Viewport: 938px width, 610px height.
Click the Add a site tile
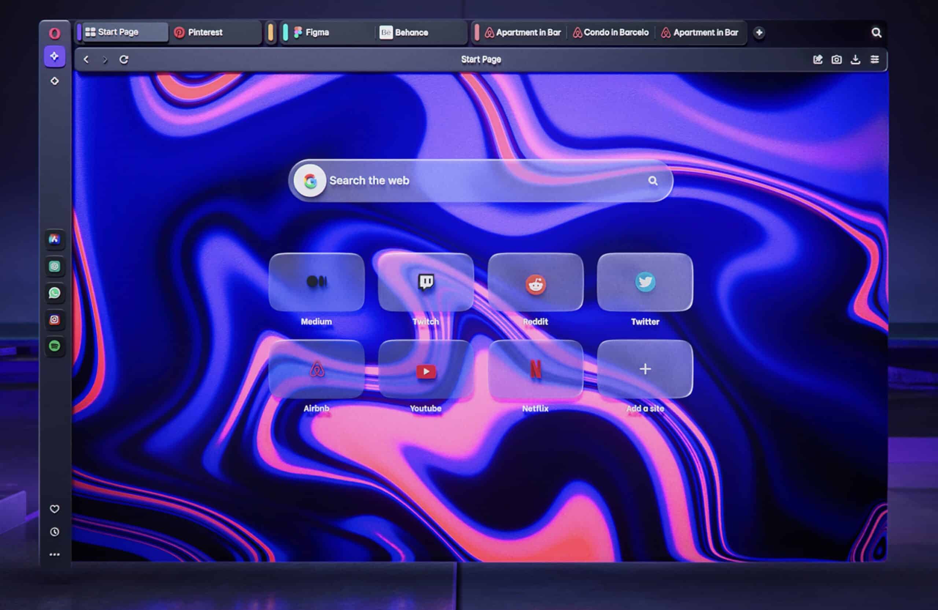[x=645, y=369]
